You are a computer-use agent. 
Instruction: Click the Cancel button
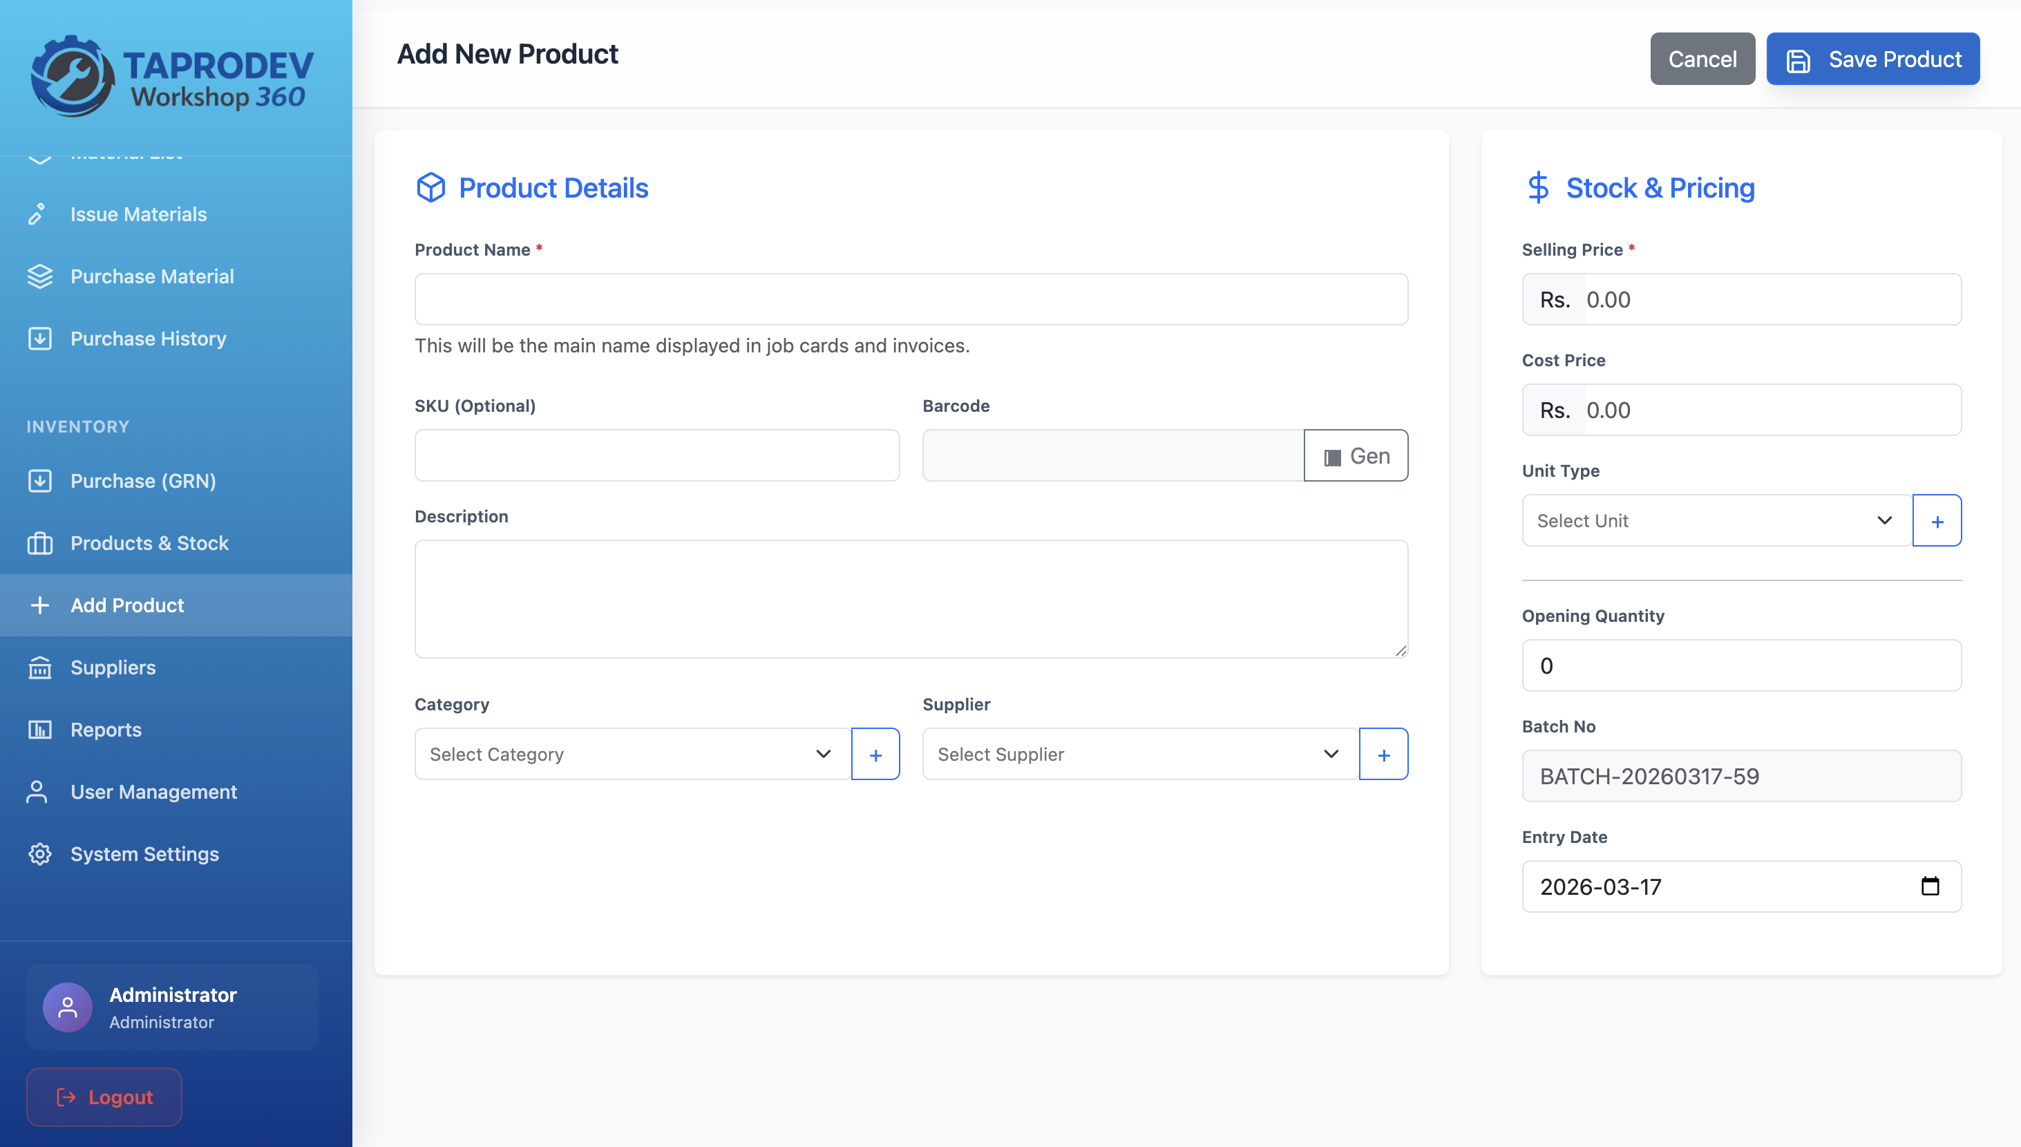point(1701,59)
